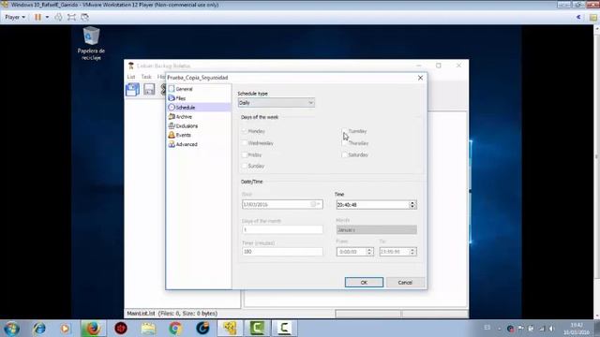Open Cobian's List menu
This screenshot has height=337, width=600.
point(131,77)
